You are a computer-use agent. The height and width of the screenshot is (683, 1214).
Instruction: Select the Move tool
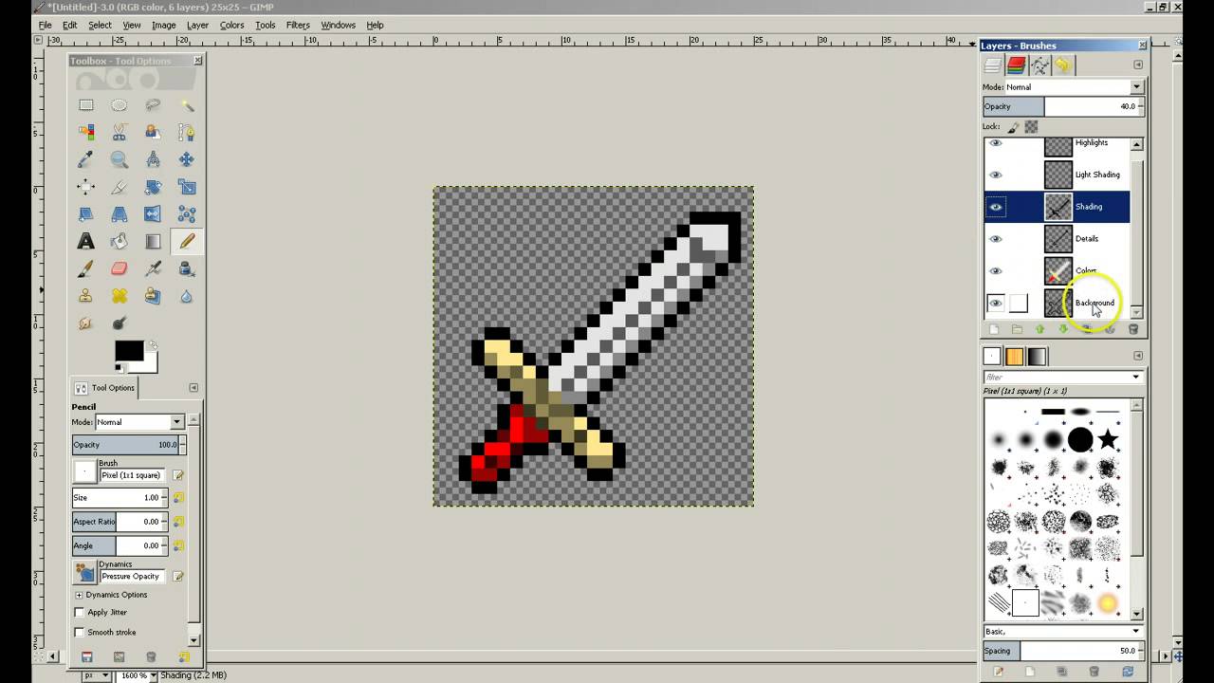click(x=187, y=159)
